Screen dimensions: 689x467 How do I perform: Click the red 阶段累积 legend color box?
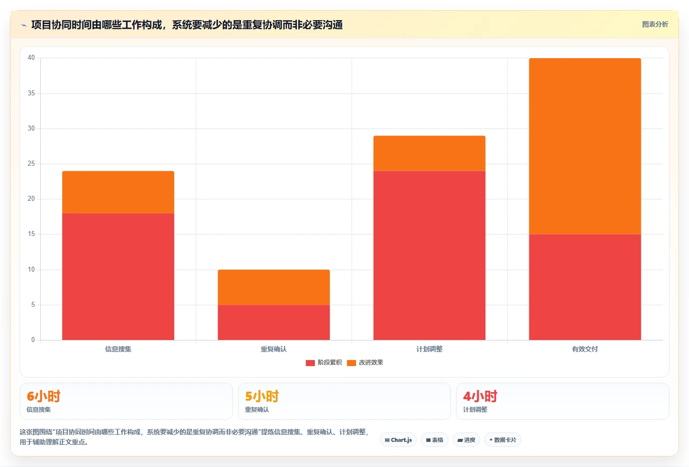[x=310, y=363]
